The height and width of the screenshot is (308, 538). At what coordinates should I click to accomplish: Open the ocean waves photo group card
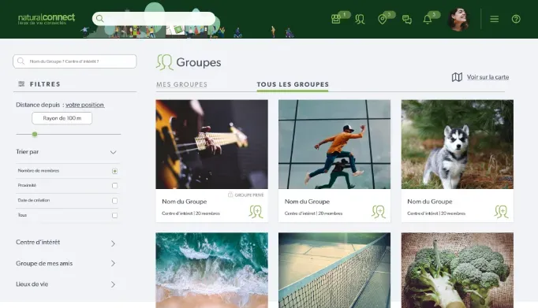point(211,270)
